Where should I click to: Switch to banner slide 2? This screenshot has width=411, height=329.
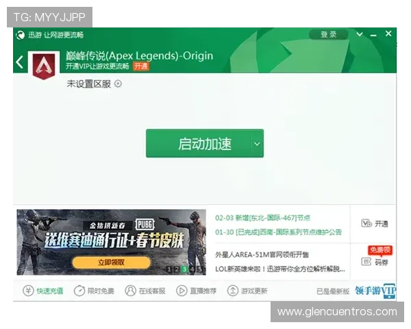click(x=177, y=269)
